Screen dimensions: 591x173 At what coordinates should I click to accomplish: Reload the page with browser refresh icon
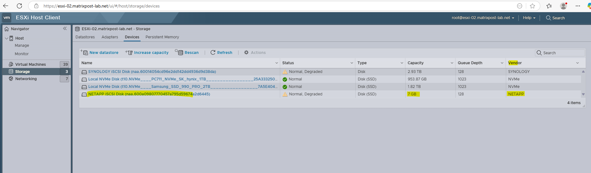point(19,6)
